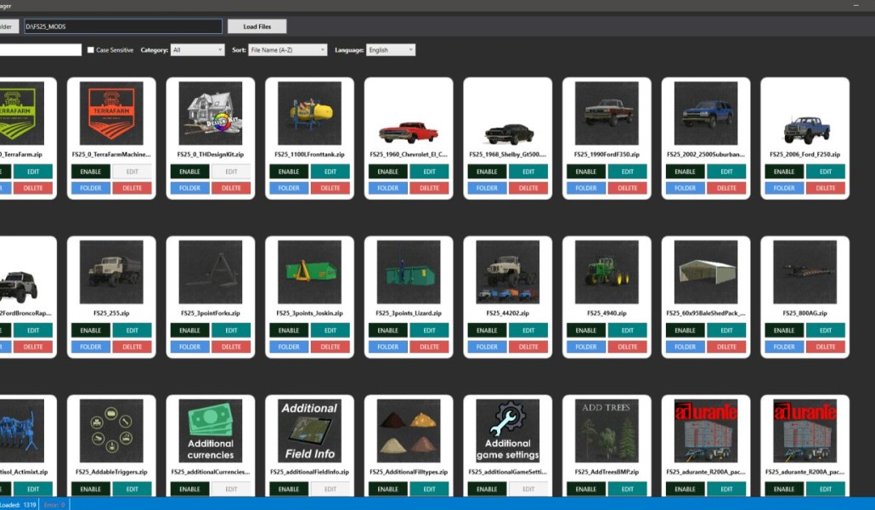This screenshot has height=510, width=875.
Task: Click the 1960 Chevrolet El Camino image
Action: point(409,114)
